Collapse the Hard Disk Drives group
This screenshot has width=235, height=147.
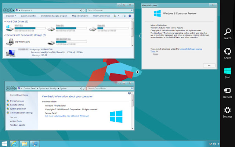[5, 22]
